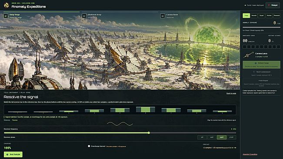Click the anomaly exposure 0 value

tap(274, 23)
